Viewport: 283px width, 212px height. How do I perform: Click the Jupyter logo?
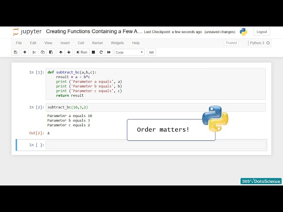[x=27, y=32]
